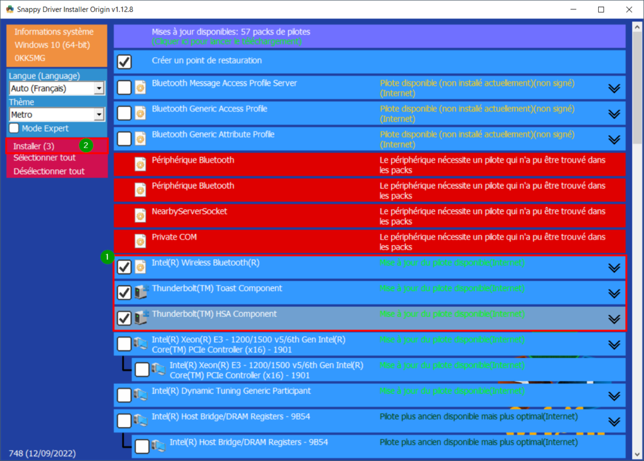Click Sélectionner tout
The image size is (644, 461).
point(45,158)
